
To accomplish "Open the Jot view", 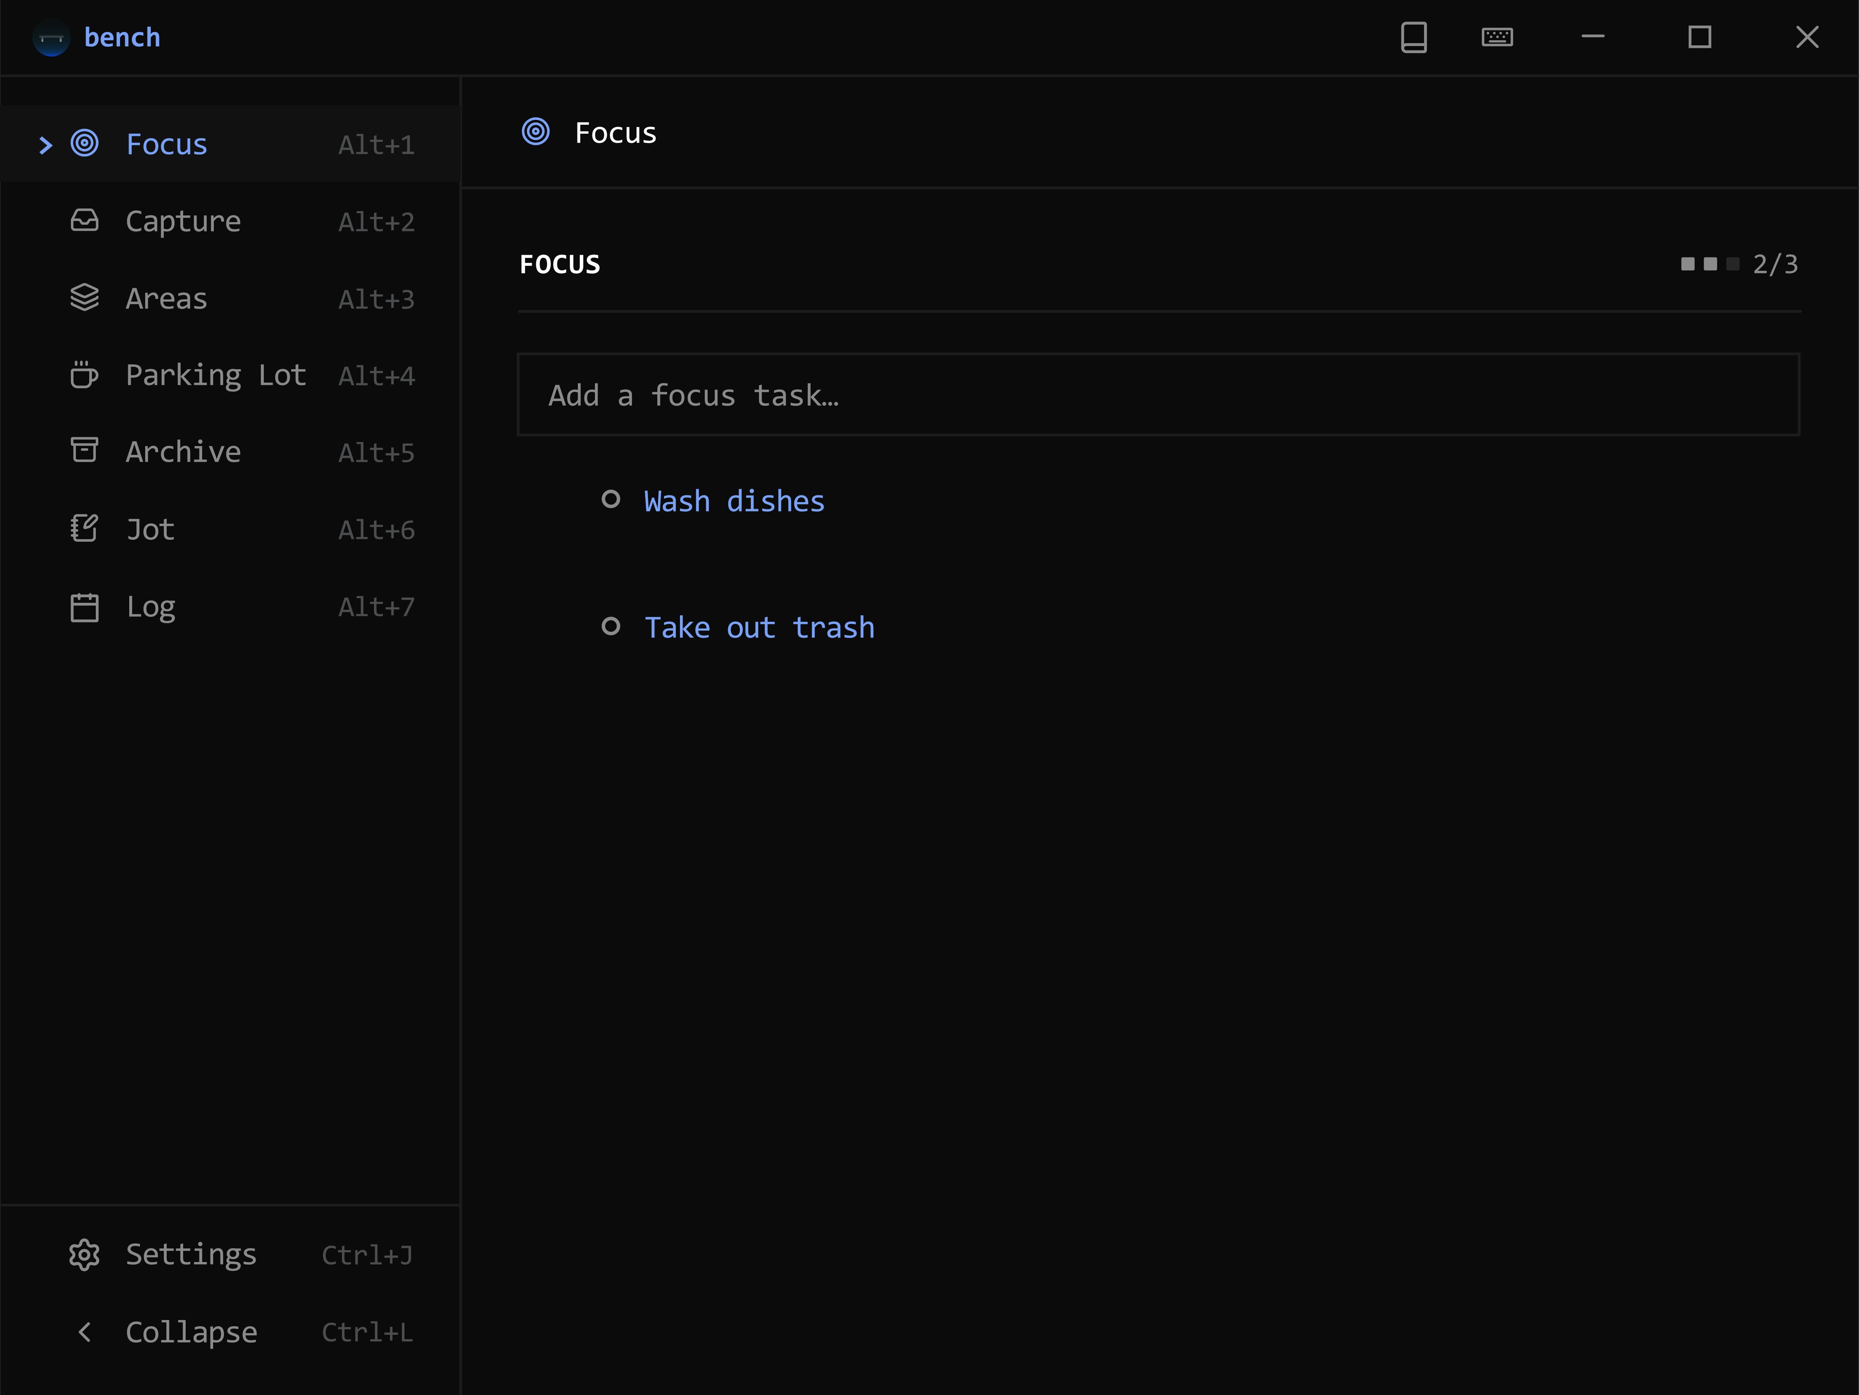I will pos(150,529).
